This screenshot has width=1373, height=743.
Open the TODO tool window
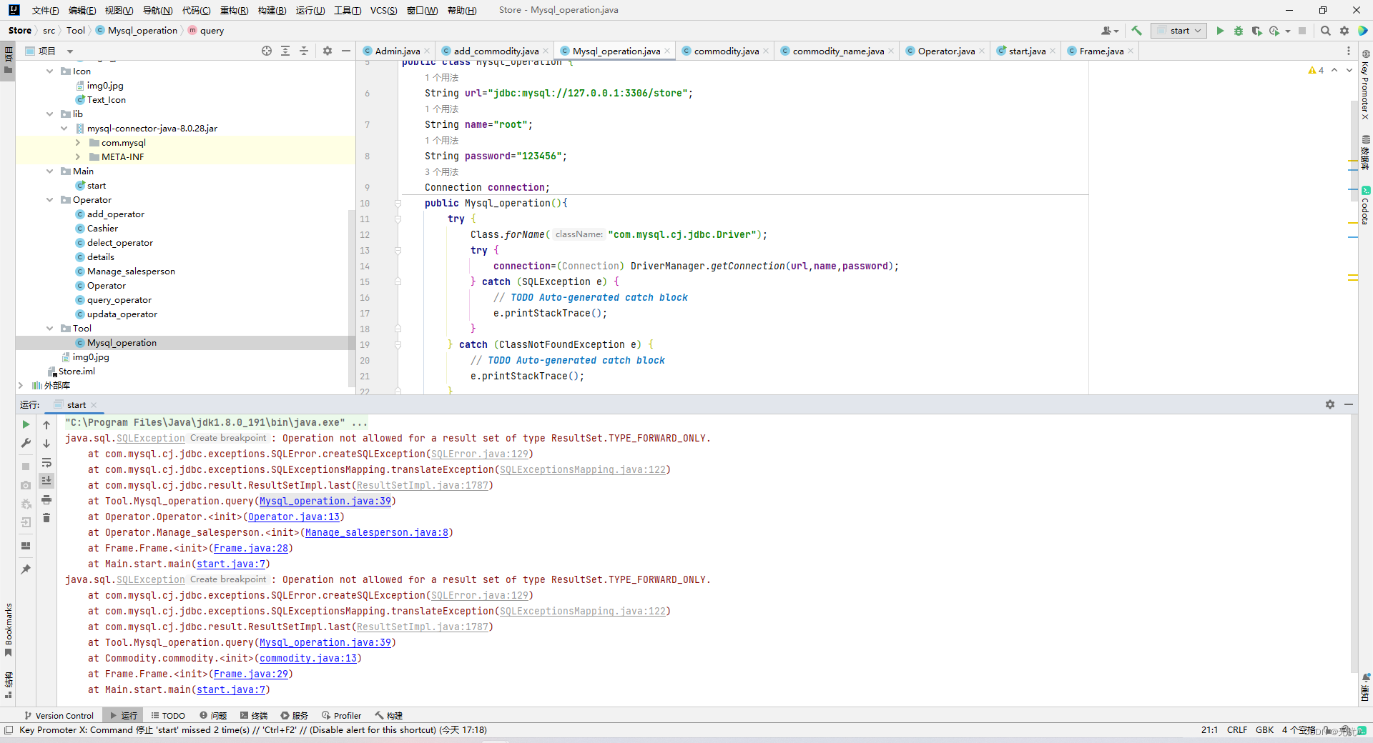coord(168,715)
